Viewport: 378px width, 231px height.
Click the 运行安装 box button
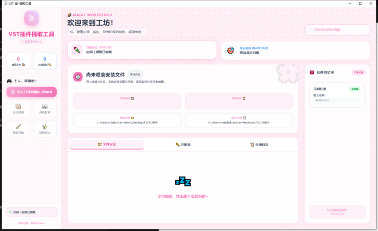coord(18,109)
